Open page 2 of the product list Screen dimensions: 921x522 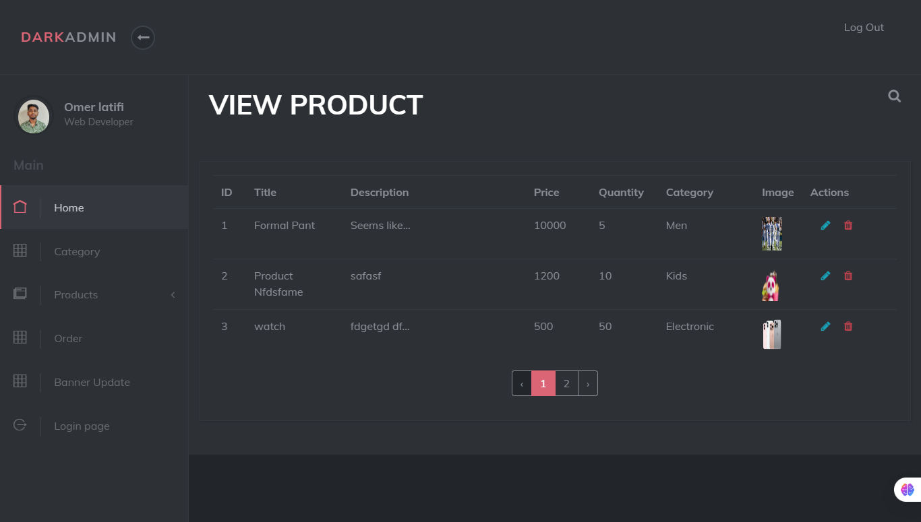pos(566,383)
